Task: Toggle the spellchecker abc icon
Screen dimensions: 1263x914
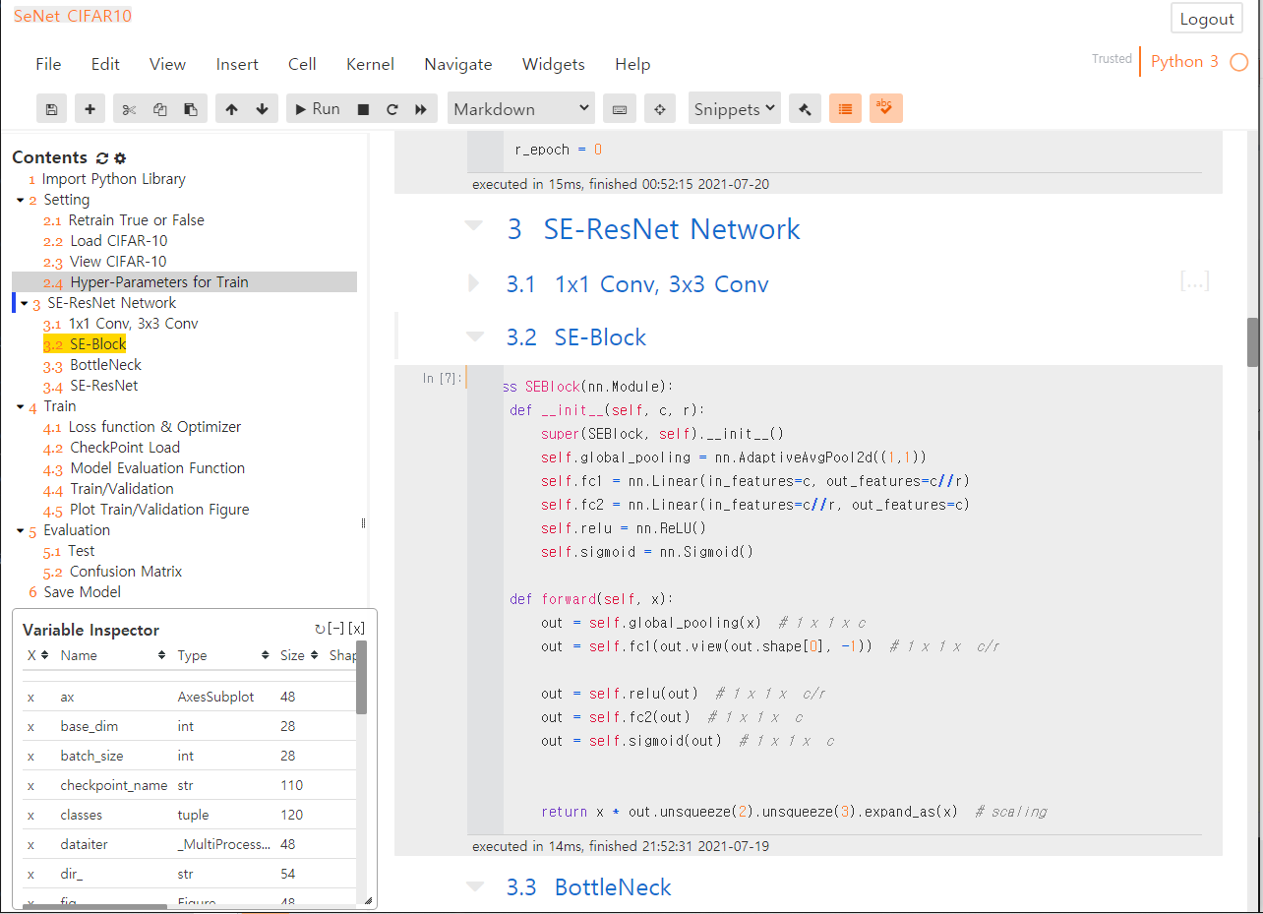Action: point(885,109)
